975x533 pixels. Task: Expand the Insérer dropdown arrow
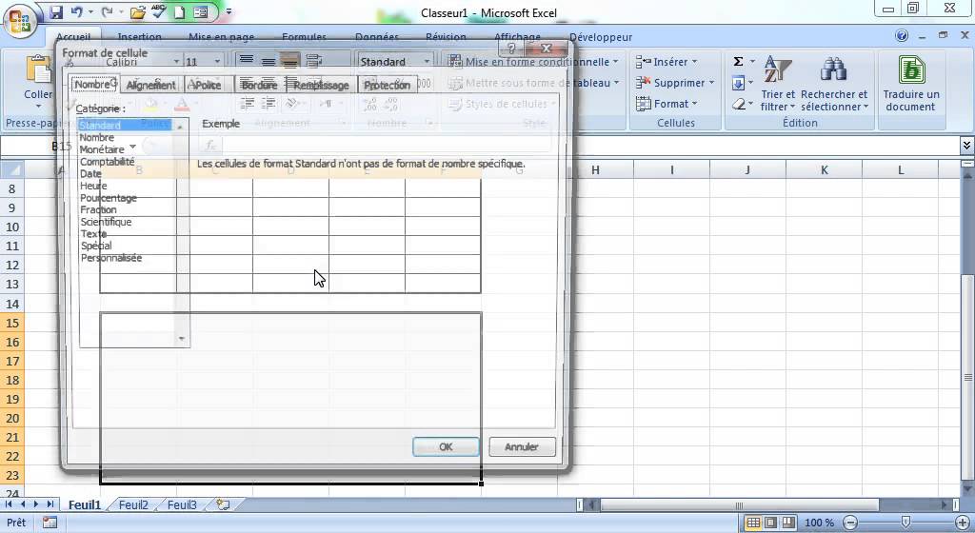(x=694, y=62)
